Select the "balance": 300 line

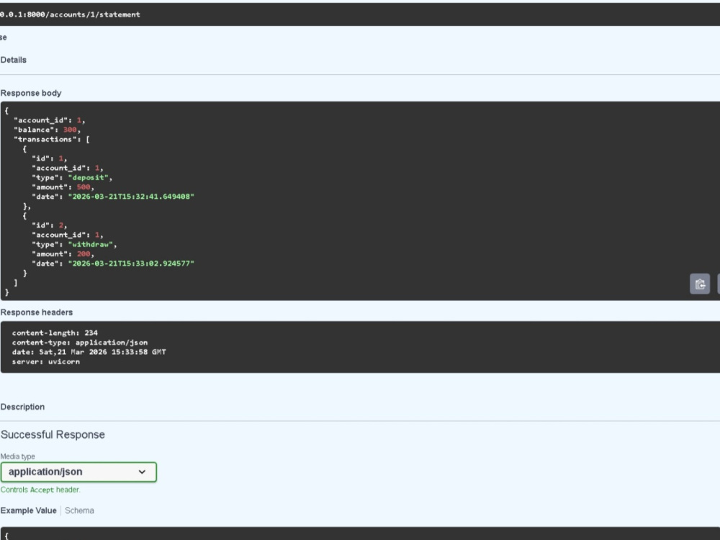[48, 130]
